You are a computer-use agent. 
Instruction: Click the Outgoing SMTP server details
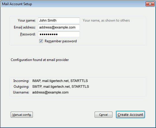pyautogui.click(x=61, y=87)
